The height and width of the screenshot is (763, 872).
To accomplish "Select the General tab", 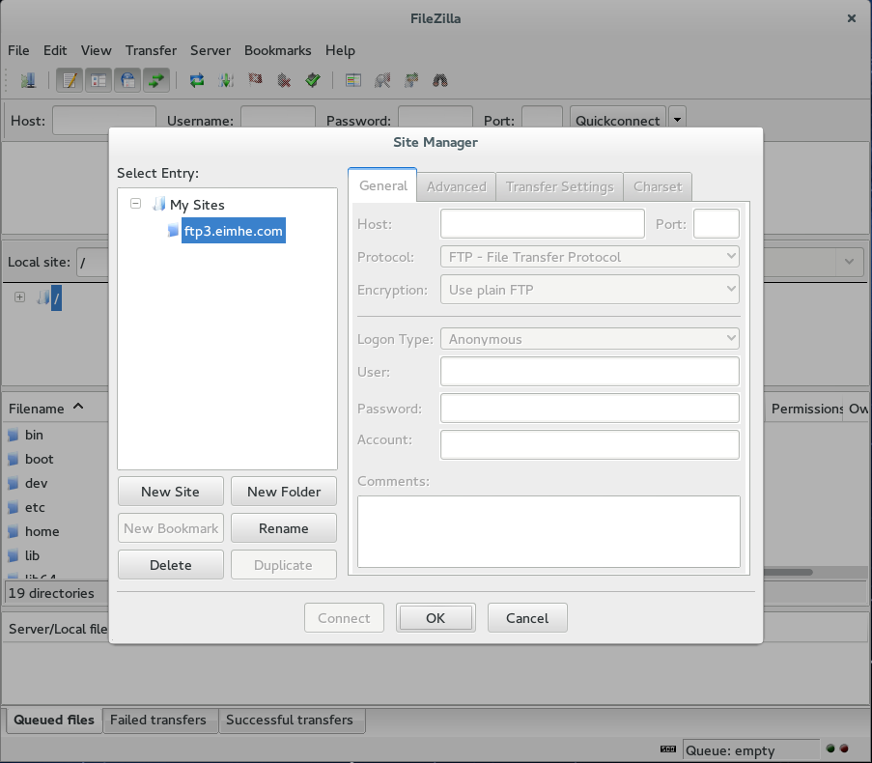I will (382, 185).
